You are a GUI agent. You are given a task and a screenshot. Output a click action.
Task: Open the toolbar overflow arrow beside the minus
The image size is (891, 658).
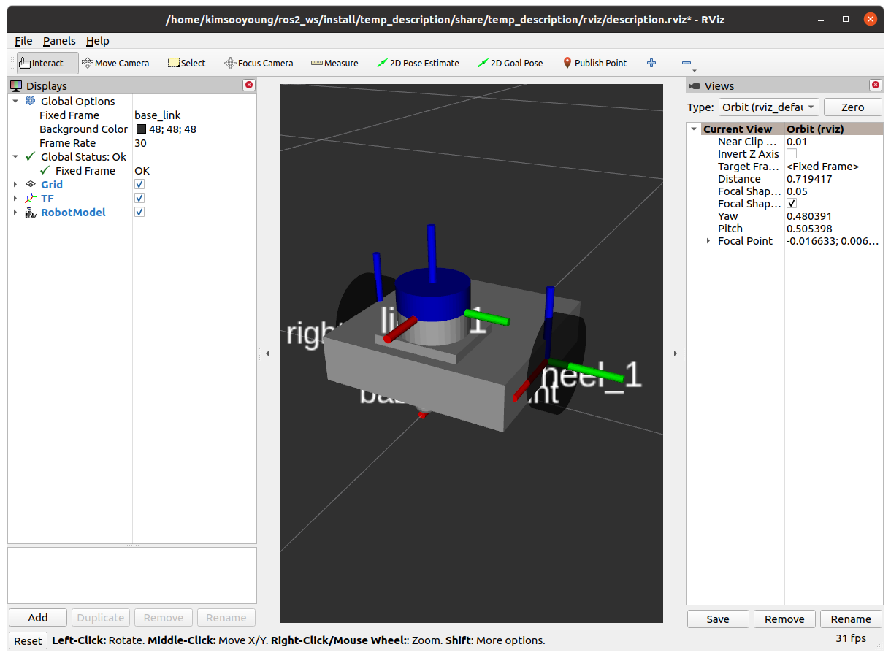[695, 71]
